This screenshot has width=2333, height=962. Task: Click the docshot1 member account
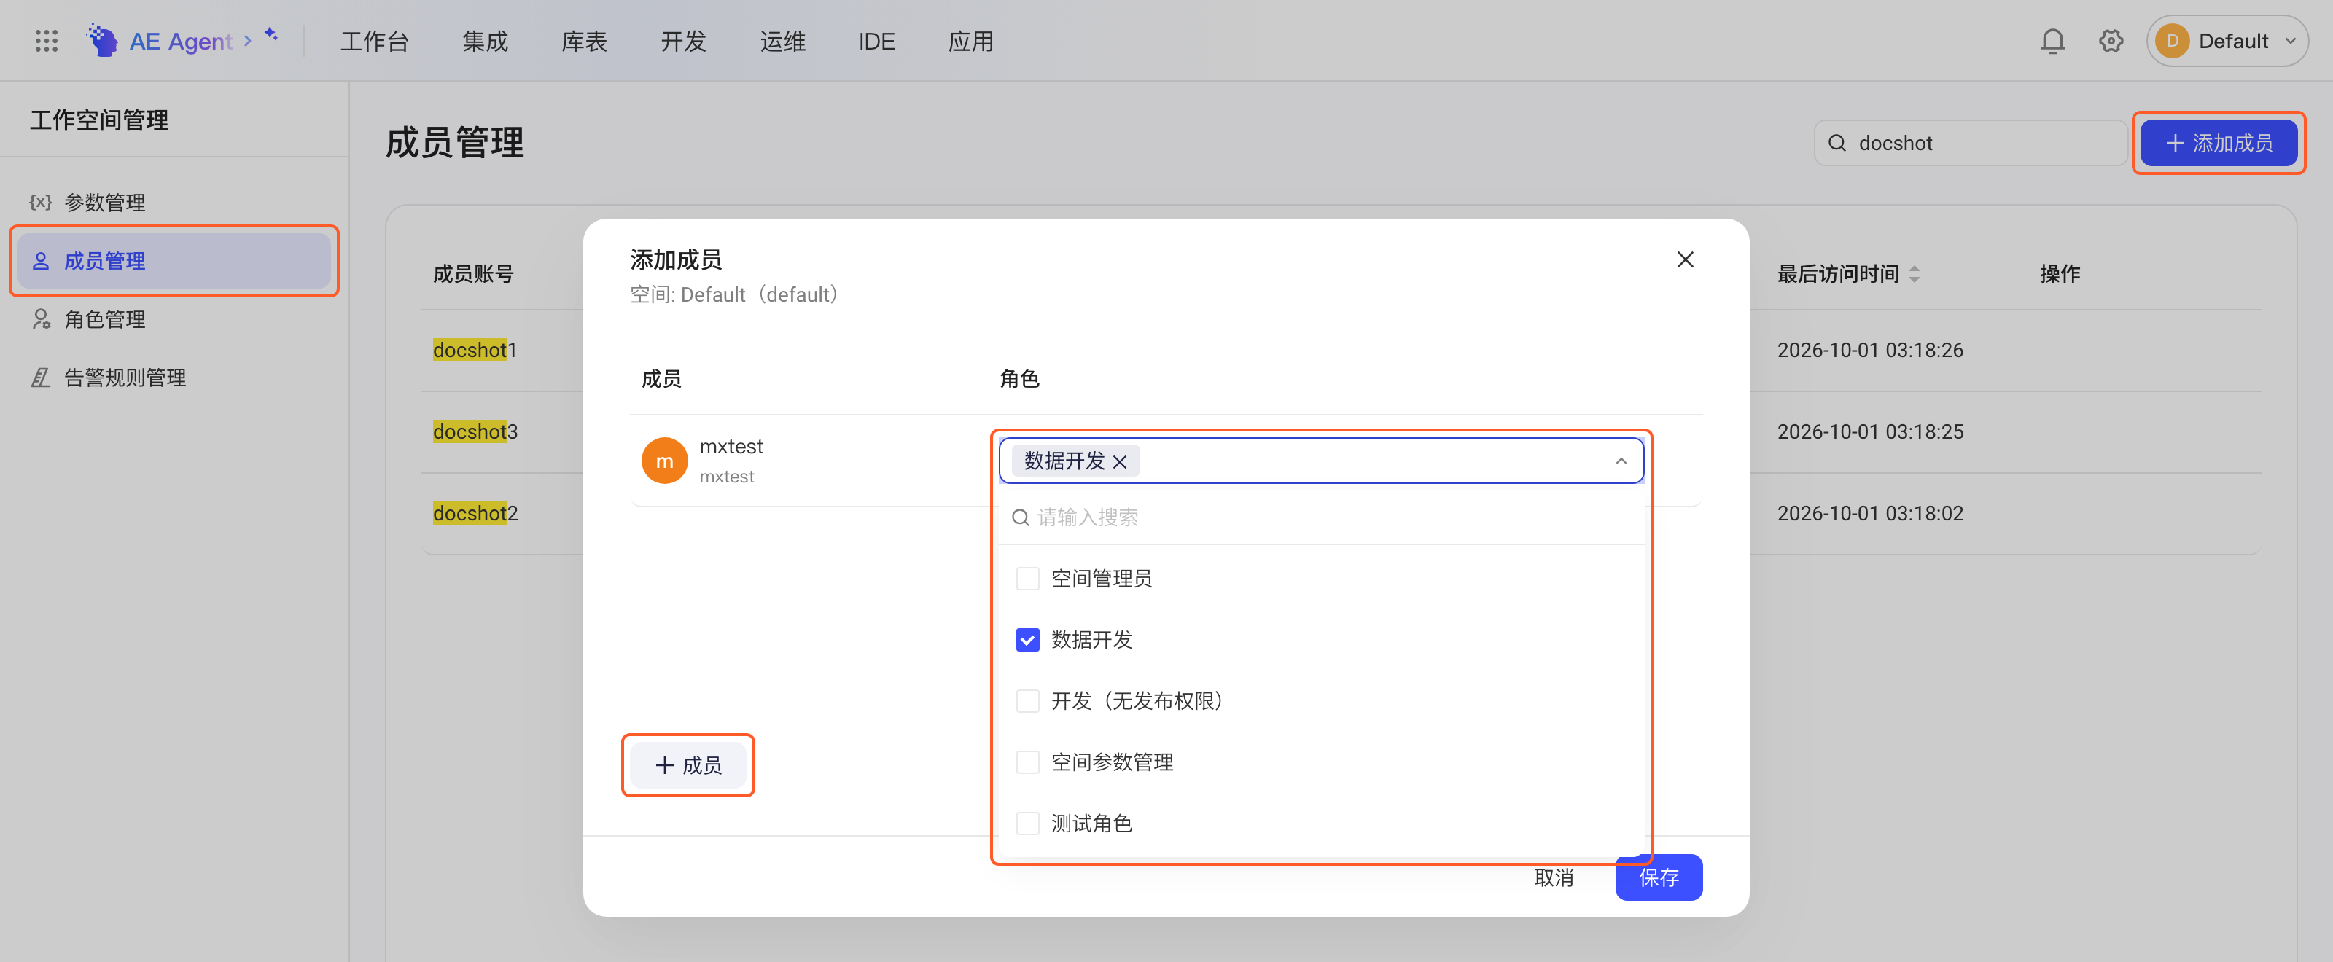pos(475,351)
